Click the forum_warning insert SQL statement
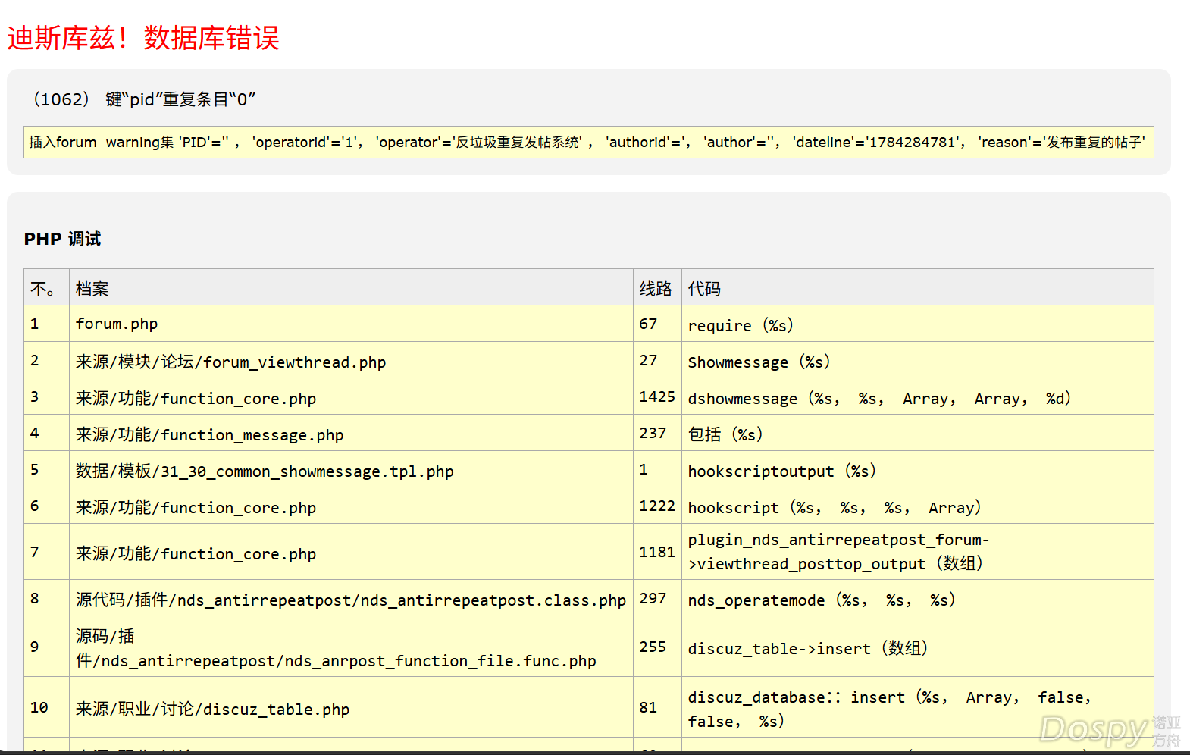 click(x=589, y=142)
